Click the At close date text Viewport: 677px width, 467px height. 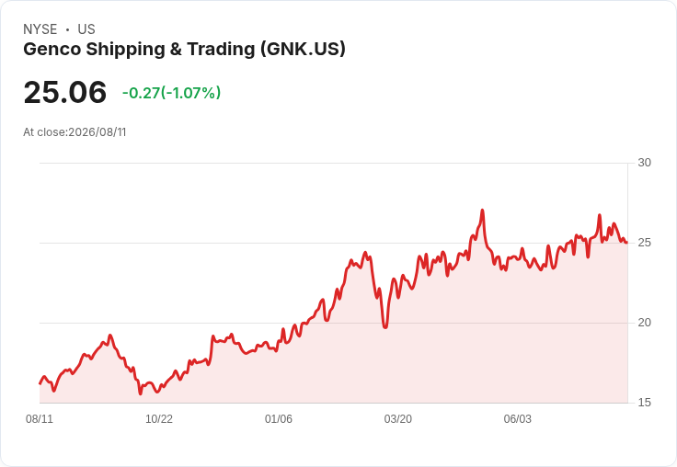(75, 132)
